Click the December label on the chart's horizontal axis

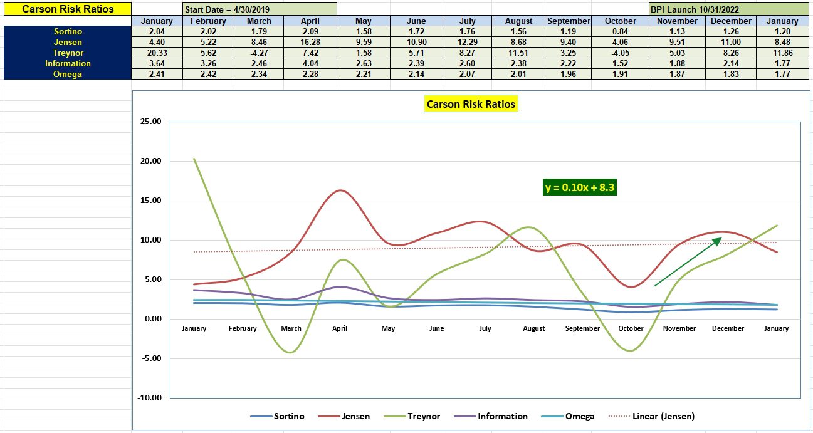[728, 328]
